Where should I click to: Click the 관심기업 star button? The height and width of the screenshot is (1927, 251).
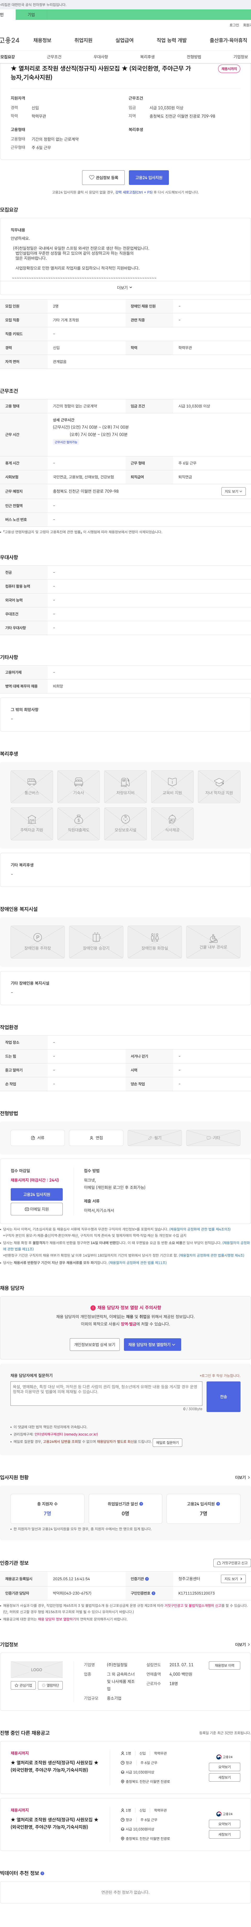(x=24, y=1685)
